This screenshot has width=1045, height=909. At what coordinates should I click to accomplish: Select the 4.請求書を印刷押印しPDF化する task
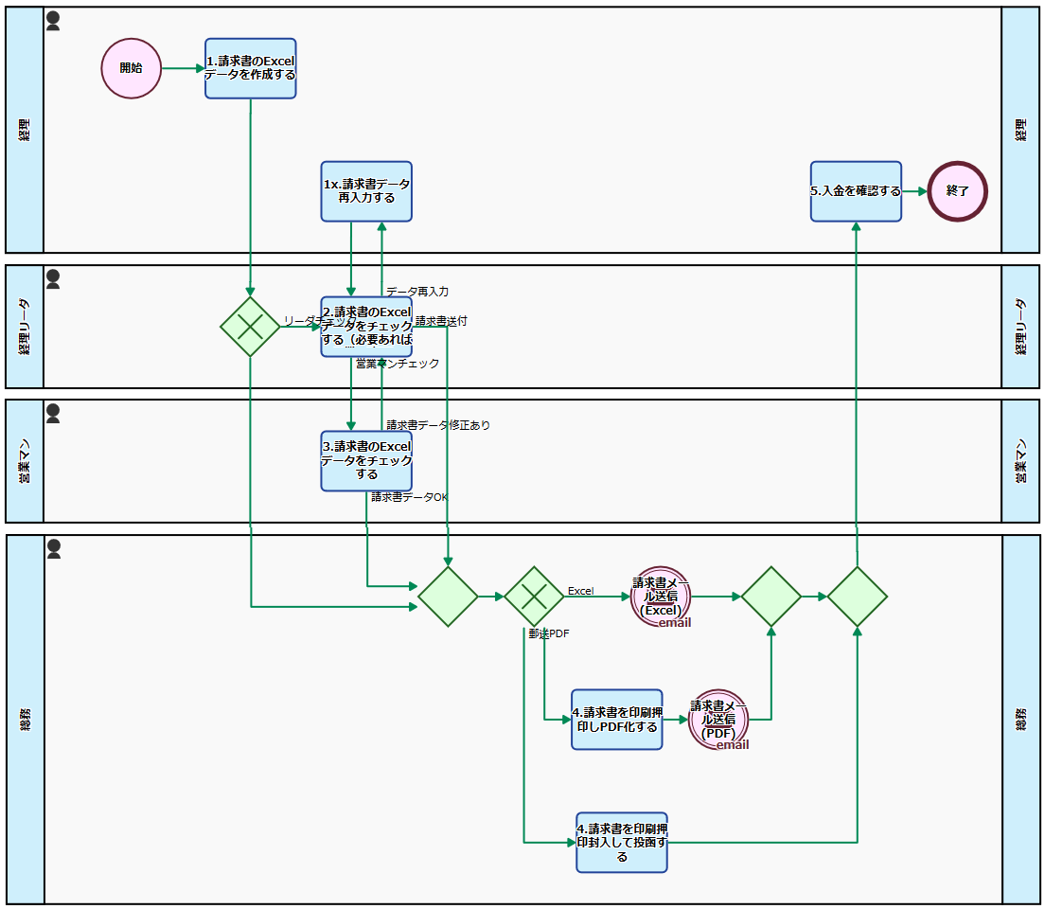(x=616, y=720)
